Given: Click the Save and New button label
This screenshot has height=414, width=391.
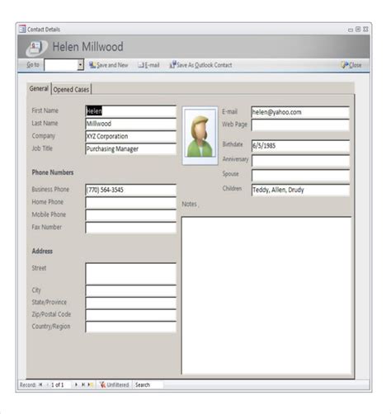Looking at the screenshot, I should pos(112,65).
